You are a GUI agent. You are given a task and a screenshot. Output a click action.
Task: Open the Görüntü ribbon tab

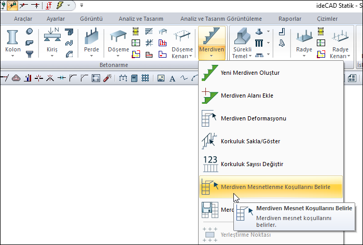click(91, 19)
